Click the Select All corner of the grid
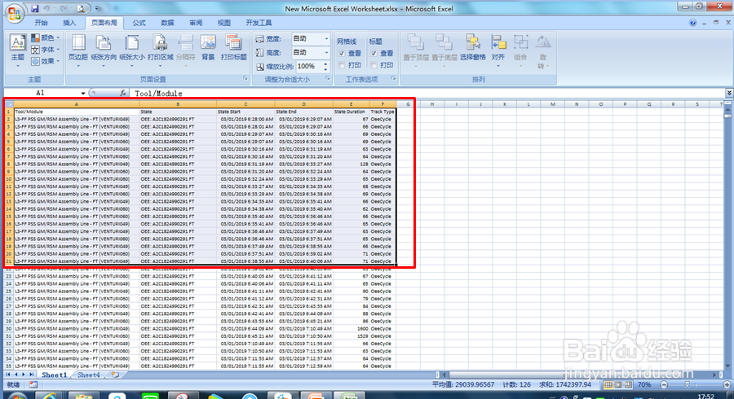The image size is (734, 399). point(9,103)
